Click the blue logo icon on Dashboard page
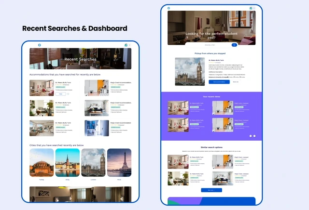 tap(169, 8)
